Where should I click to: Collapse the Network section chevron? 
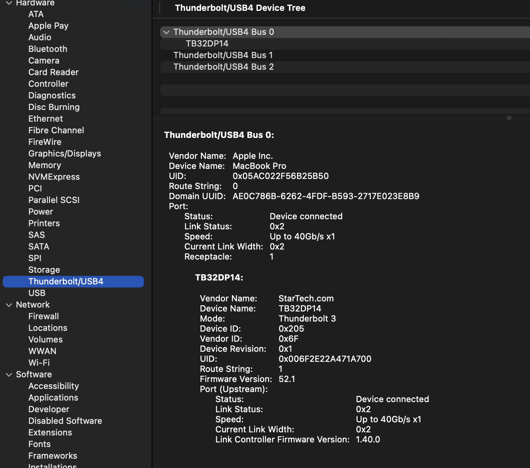(x=9, y=305)
